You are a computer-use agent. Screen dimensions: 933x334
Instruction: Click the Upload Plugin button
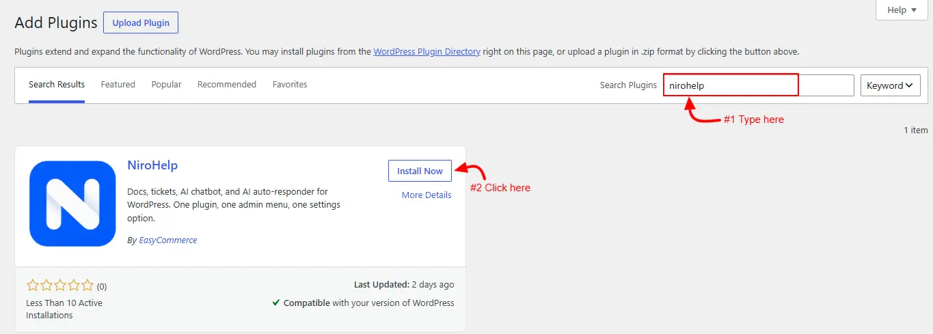pyautogui.click(x=141, y=23)
